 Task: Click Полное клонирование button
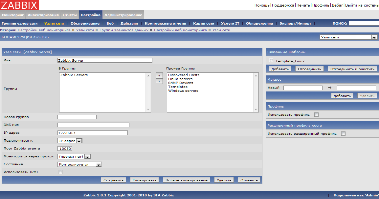[186, 180]
